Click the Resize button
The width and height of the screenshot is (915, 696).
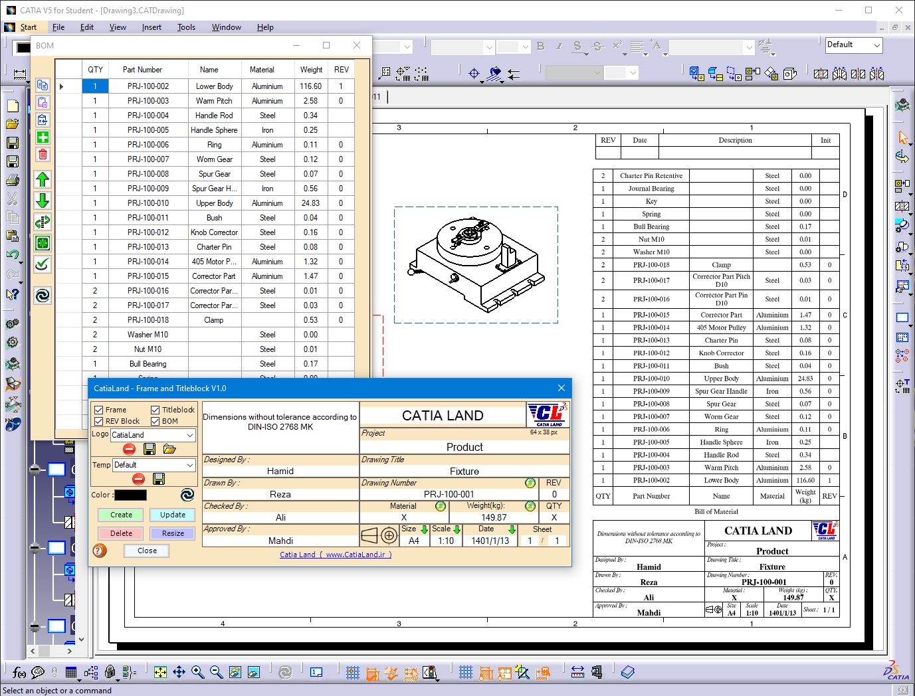click(x=173, y=533)
